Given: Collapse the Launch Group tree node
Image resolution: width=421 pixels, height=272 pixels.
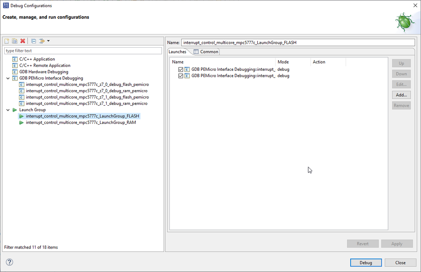Looking at the screenshot, I should pos(8,110).
